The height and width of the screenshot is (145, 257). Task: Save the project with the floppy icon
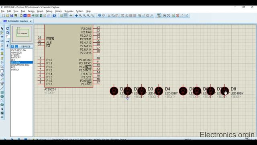(x=12, y=16)
